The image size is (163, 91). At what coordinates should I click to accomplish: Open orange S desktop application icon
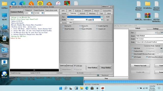pyautogui.click(x=31, y=3)
